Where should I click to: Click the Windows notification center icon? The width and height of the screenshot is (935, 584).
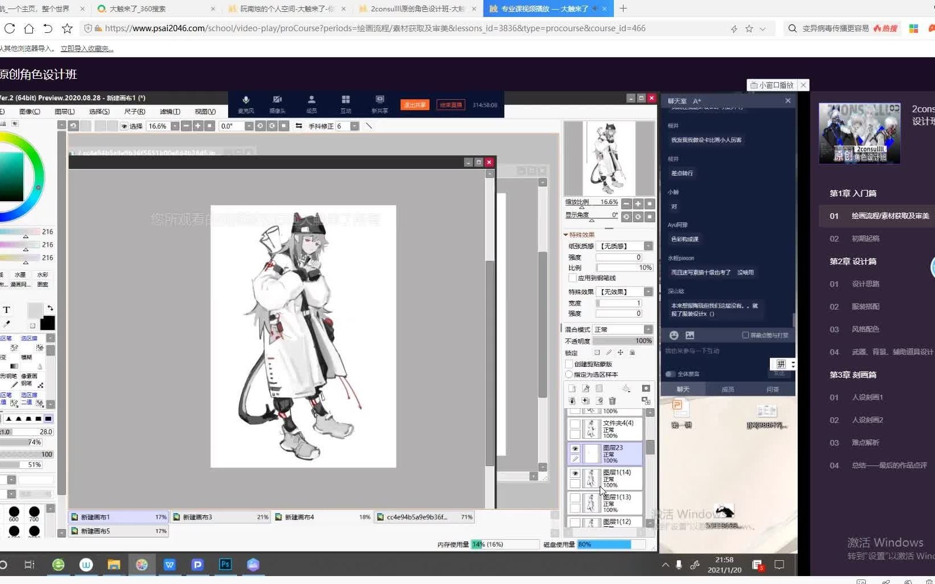[780, 564]
